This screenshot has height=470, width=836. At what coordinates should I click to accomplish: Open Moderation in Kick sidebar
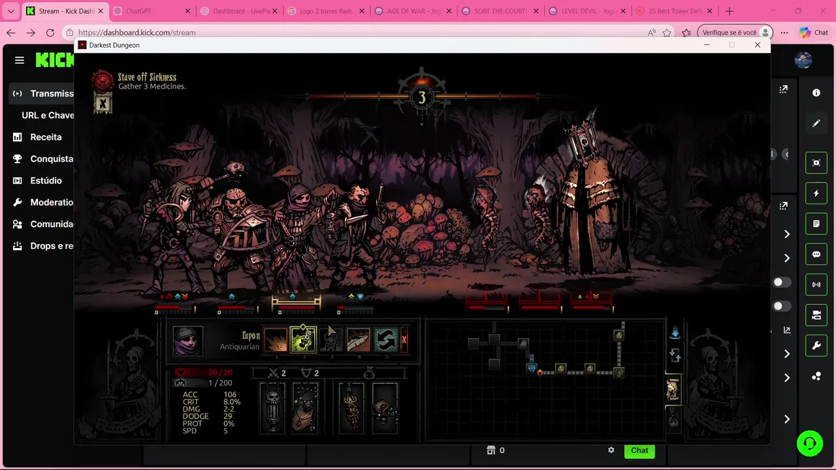pyautogui.click(x=42, y=202)
